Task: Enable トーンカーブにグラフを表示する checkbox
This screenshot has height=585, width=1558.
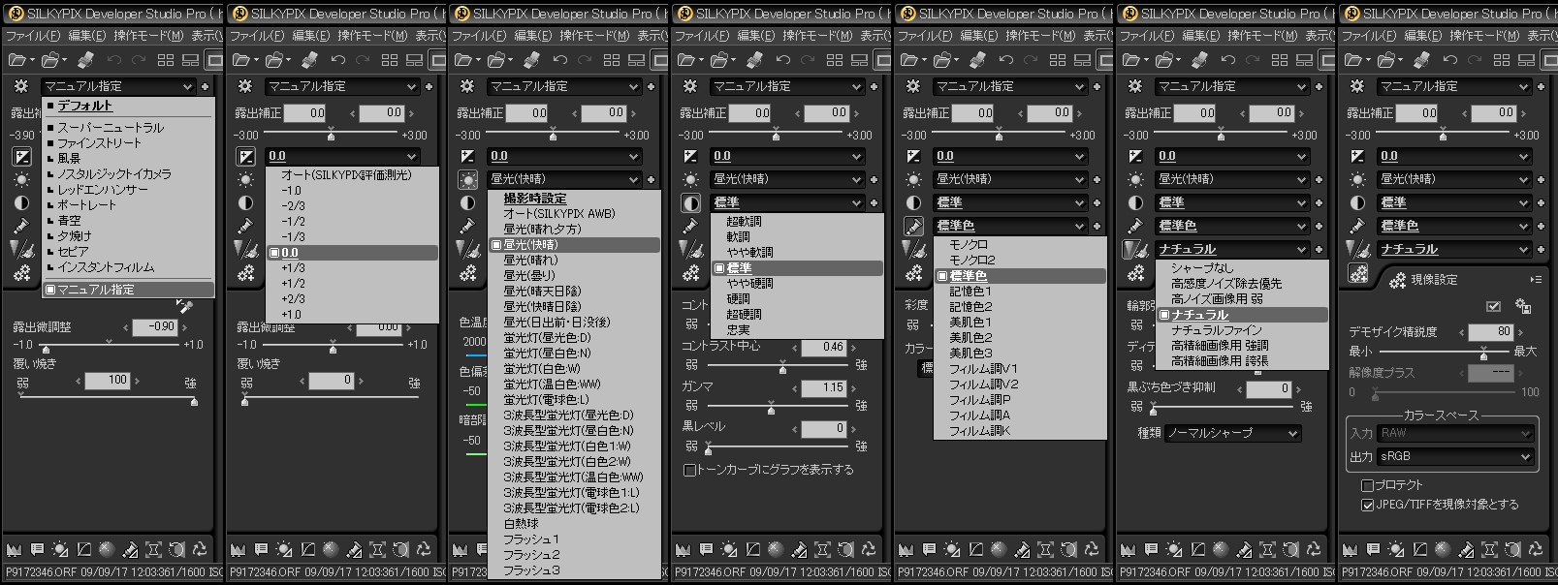Action: (689, 470)
